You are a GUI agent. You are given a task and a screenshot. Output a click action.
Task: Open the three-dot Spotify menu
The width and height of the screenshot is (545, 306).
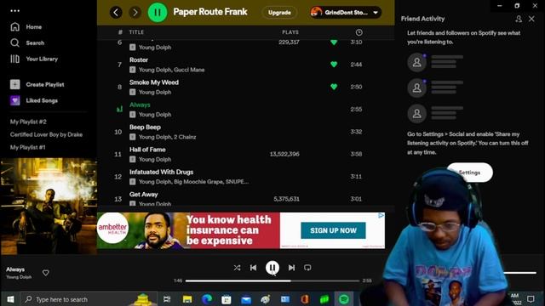(15, 11)
